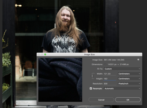
Task: Click the Cancel button
Action: [101, 100]
